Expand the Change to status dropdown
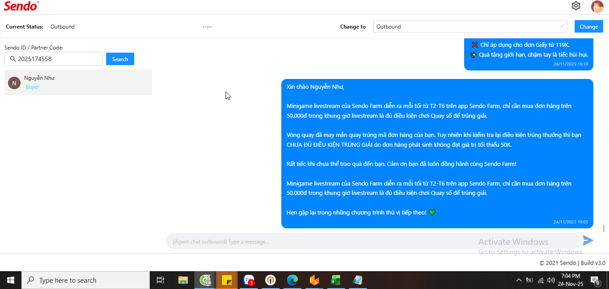609x289 pixels. coord(470,26)
